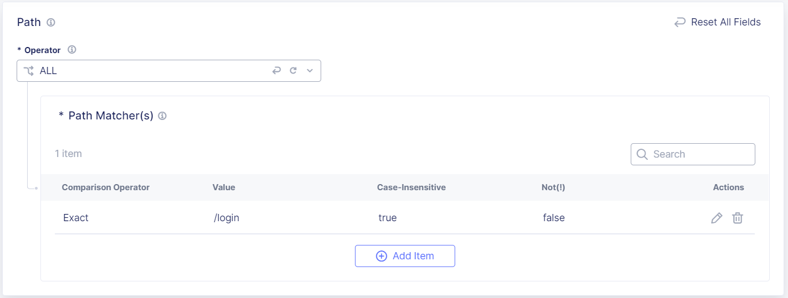
Task: Click the return-arrow reset icon in Operator field
Action: coord(276,71)
